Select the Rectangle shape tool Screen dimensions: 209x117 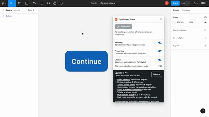(27, 3)
